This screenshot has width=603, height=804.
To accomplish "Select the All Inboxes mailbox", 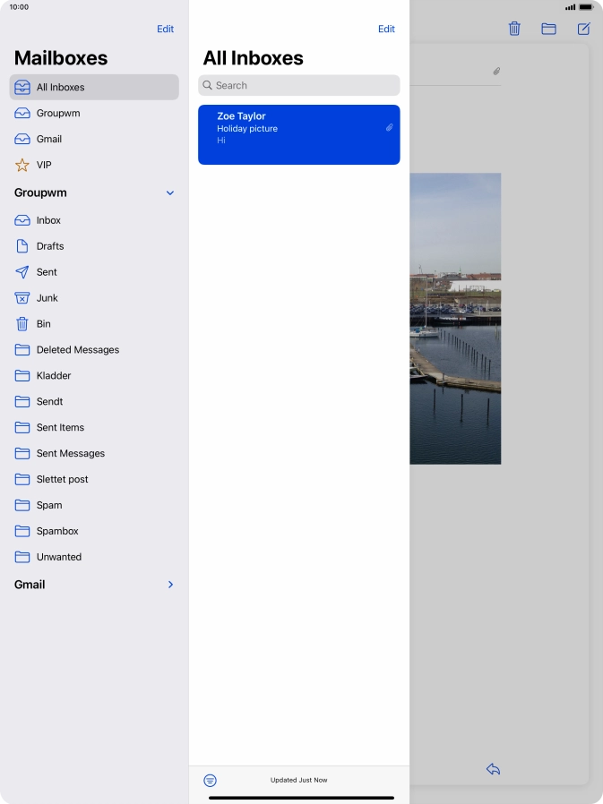I will [x=94, y=87].
